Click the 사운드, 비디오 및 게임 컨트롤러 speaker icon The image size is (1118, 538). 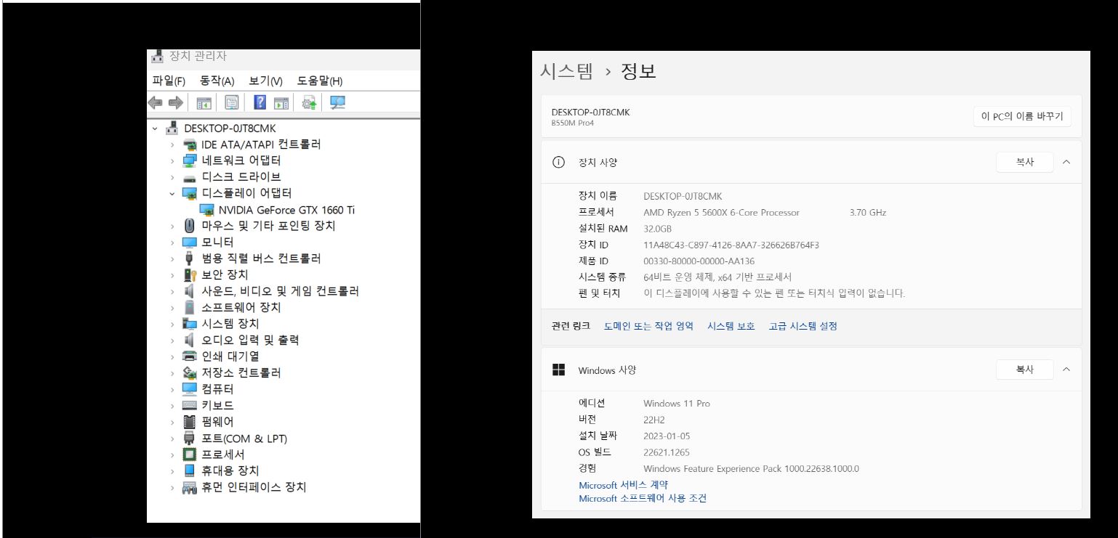190,291
